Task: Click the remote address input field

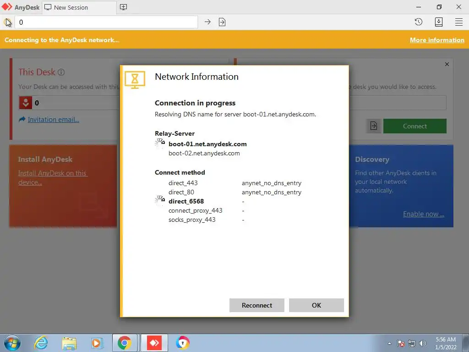Action: click(106, 22)
